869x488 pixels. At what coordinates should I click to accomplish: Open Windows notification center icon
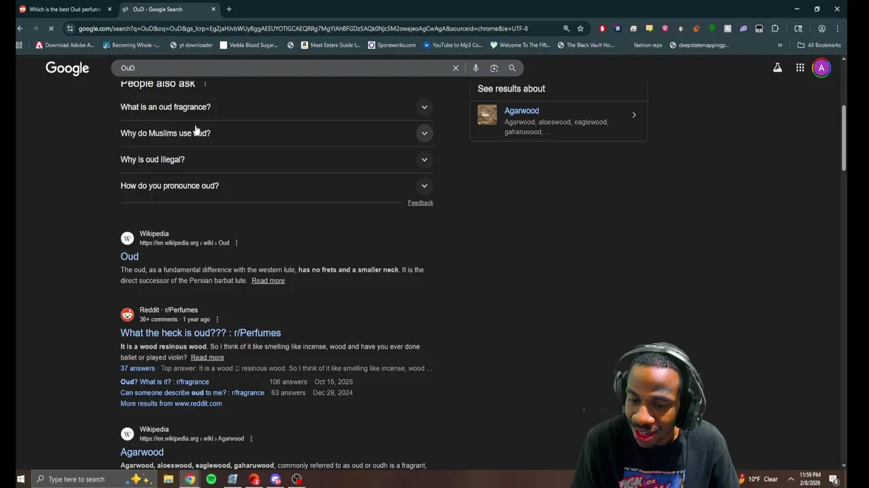(x=834, y=479)
